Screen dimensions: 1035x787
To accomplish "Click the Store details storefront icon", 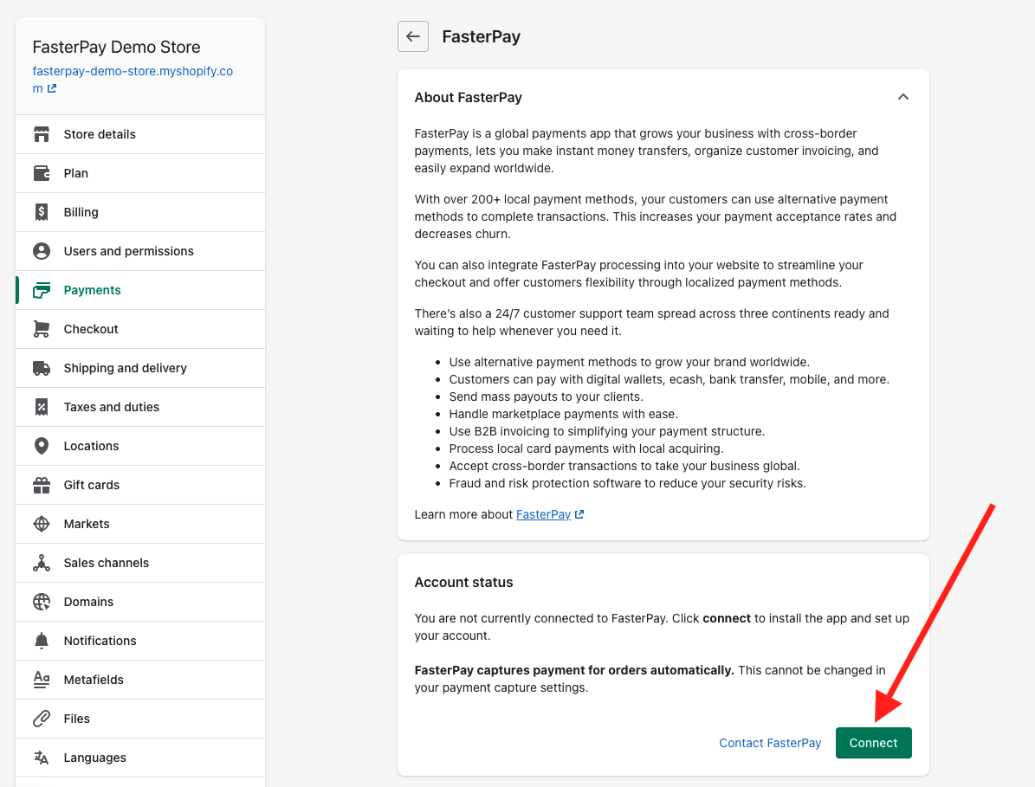I will [42, 134].
